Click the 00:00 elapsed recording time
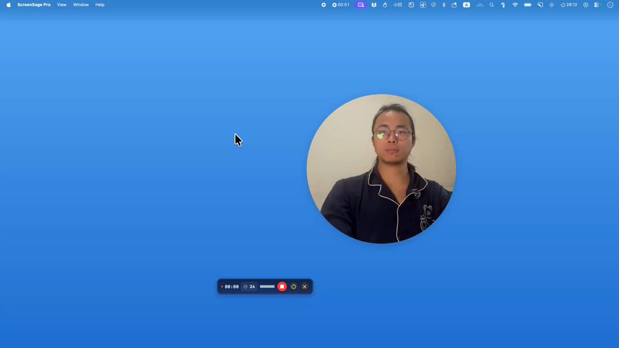This screenshot has height=348, width=619. (x=230, y=287)
